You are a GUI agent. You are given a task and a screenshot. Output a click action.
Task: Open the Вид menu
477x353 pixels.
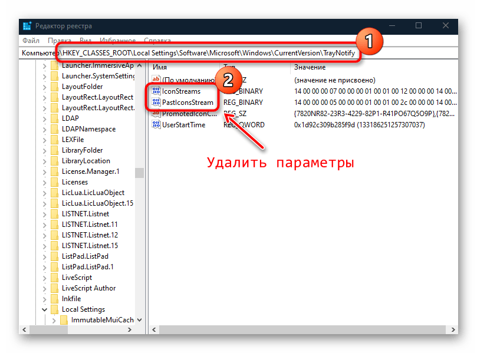(x=85, y=41)
